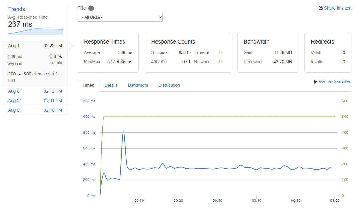
Task: Click "Watch simulation"
Action: point(335,82)
